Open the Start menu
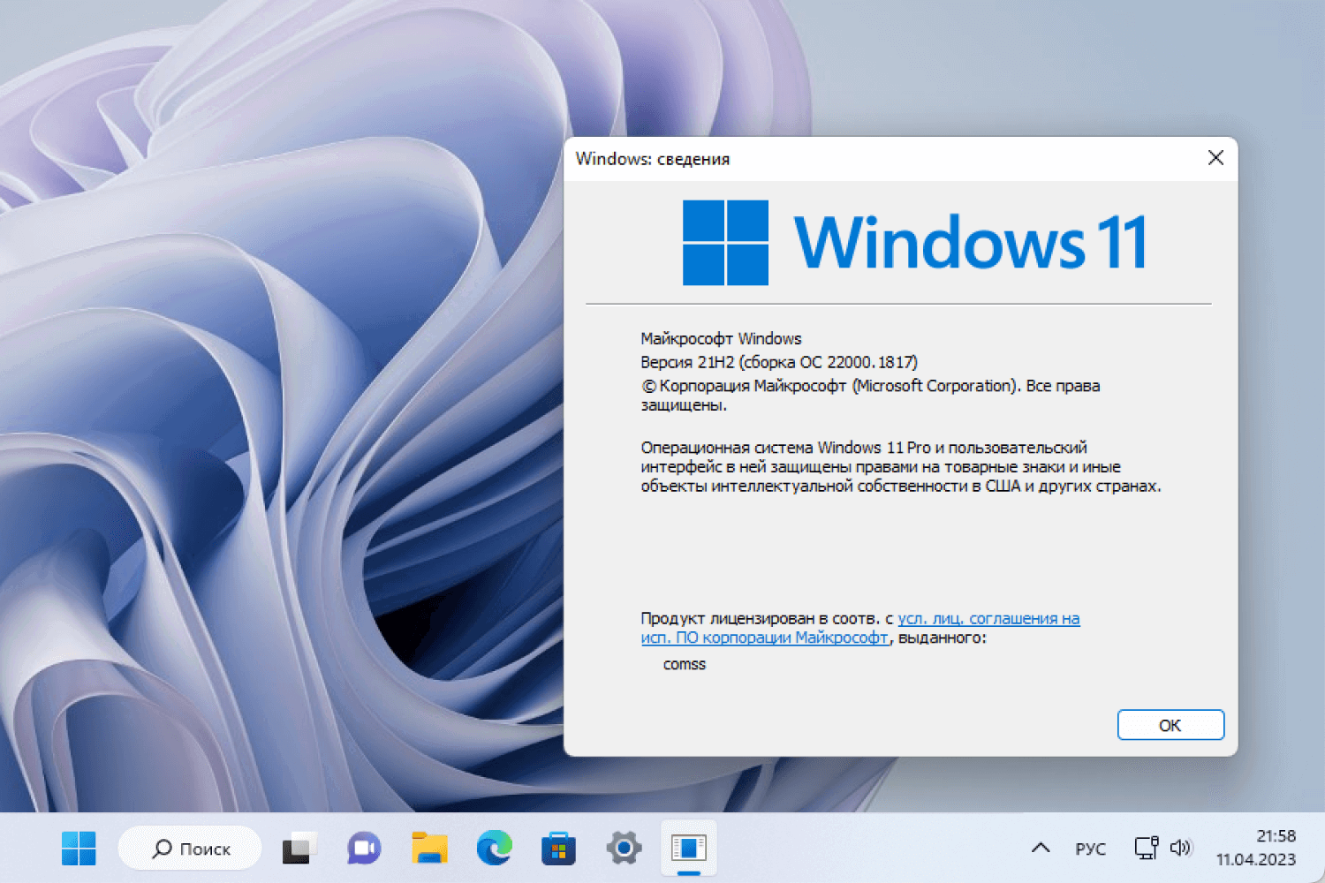The height and width of the screenshot is (883, 1325). click(x=79, y=848)
